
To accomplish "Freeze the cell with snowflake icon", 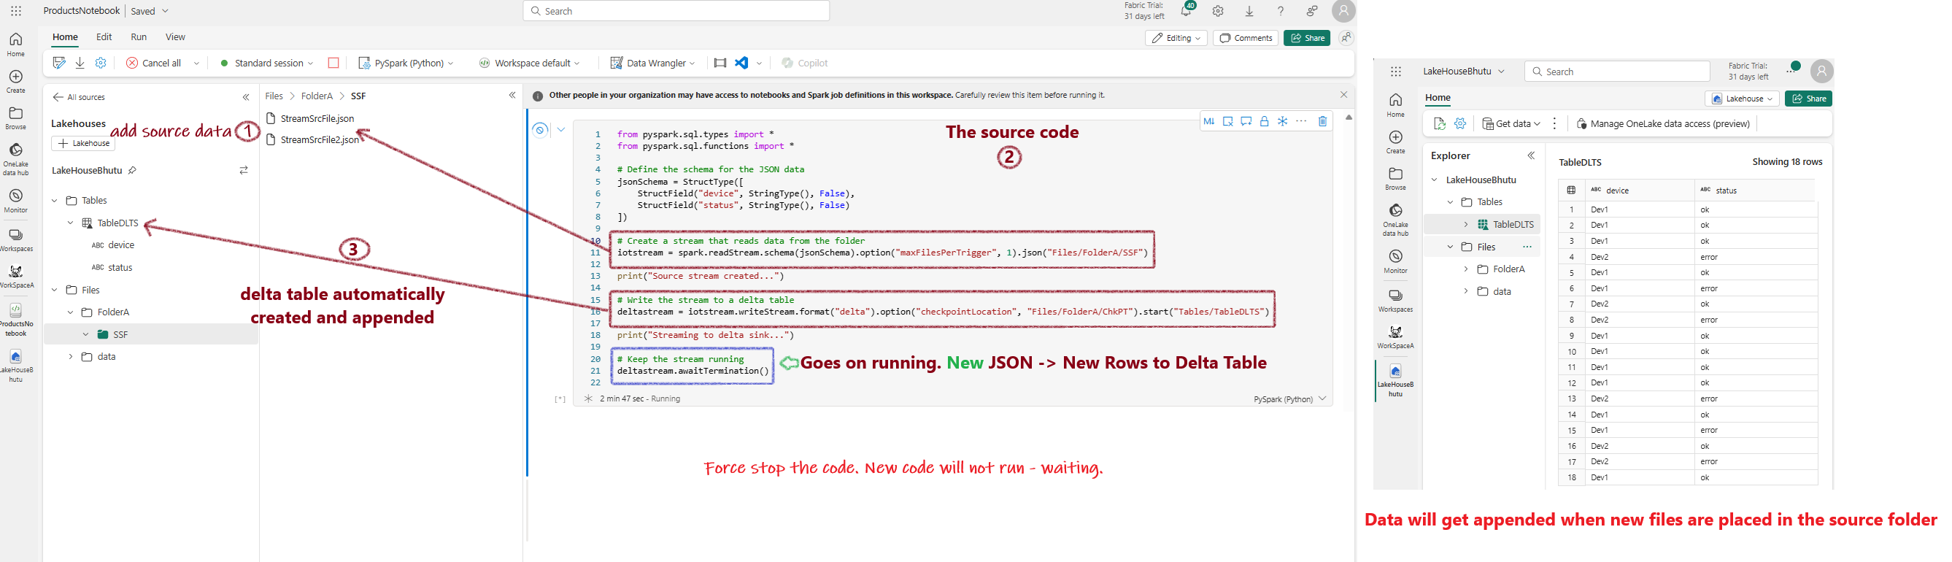I will coord(1282,121).
